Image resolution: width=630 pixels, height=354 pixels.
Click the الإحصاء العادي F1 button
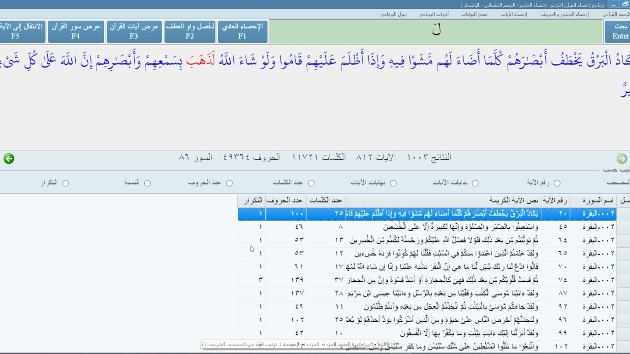(x=242, y=31)
